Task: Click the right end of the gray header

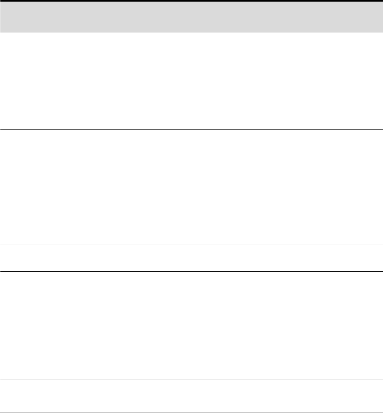Action: pyautogui.click(x=380, y=17)
